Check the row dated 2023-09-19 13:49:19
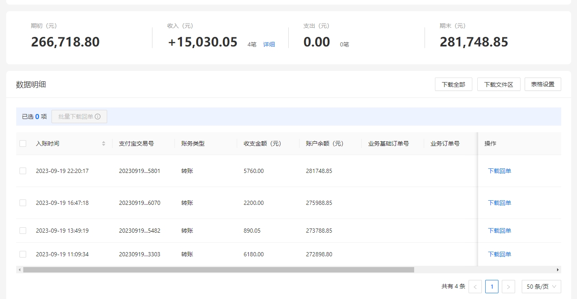This screenshot has height=299, width=577. 23,231
